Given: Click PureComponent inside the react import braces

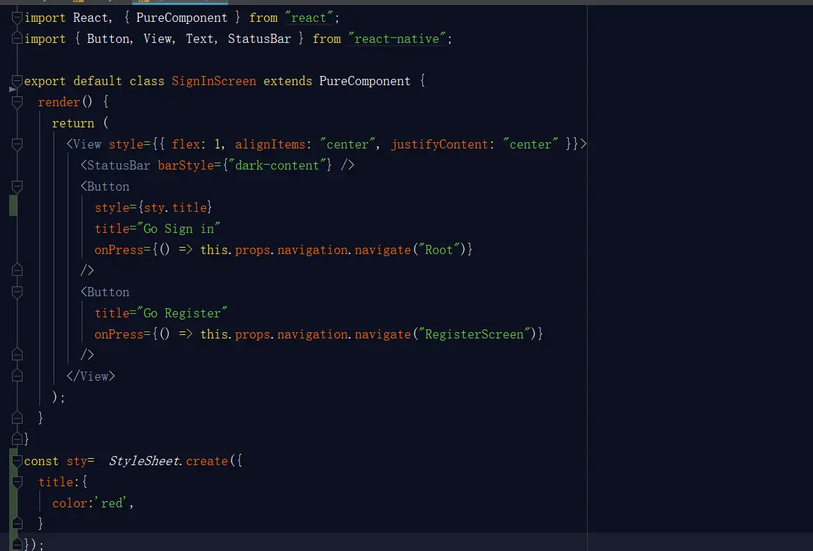Looking at the screenshot, I should [x=182, y=18].
